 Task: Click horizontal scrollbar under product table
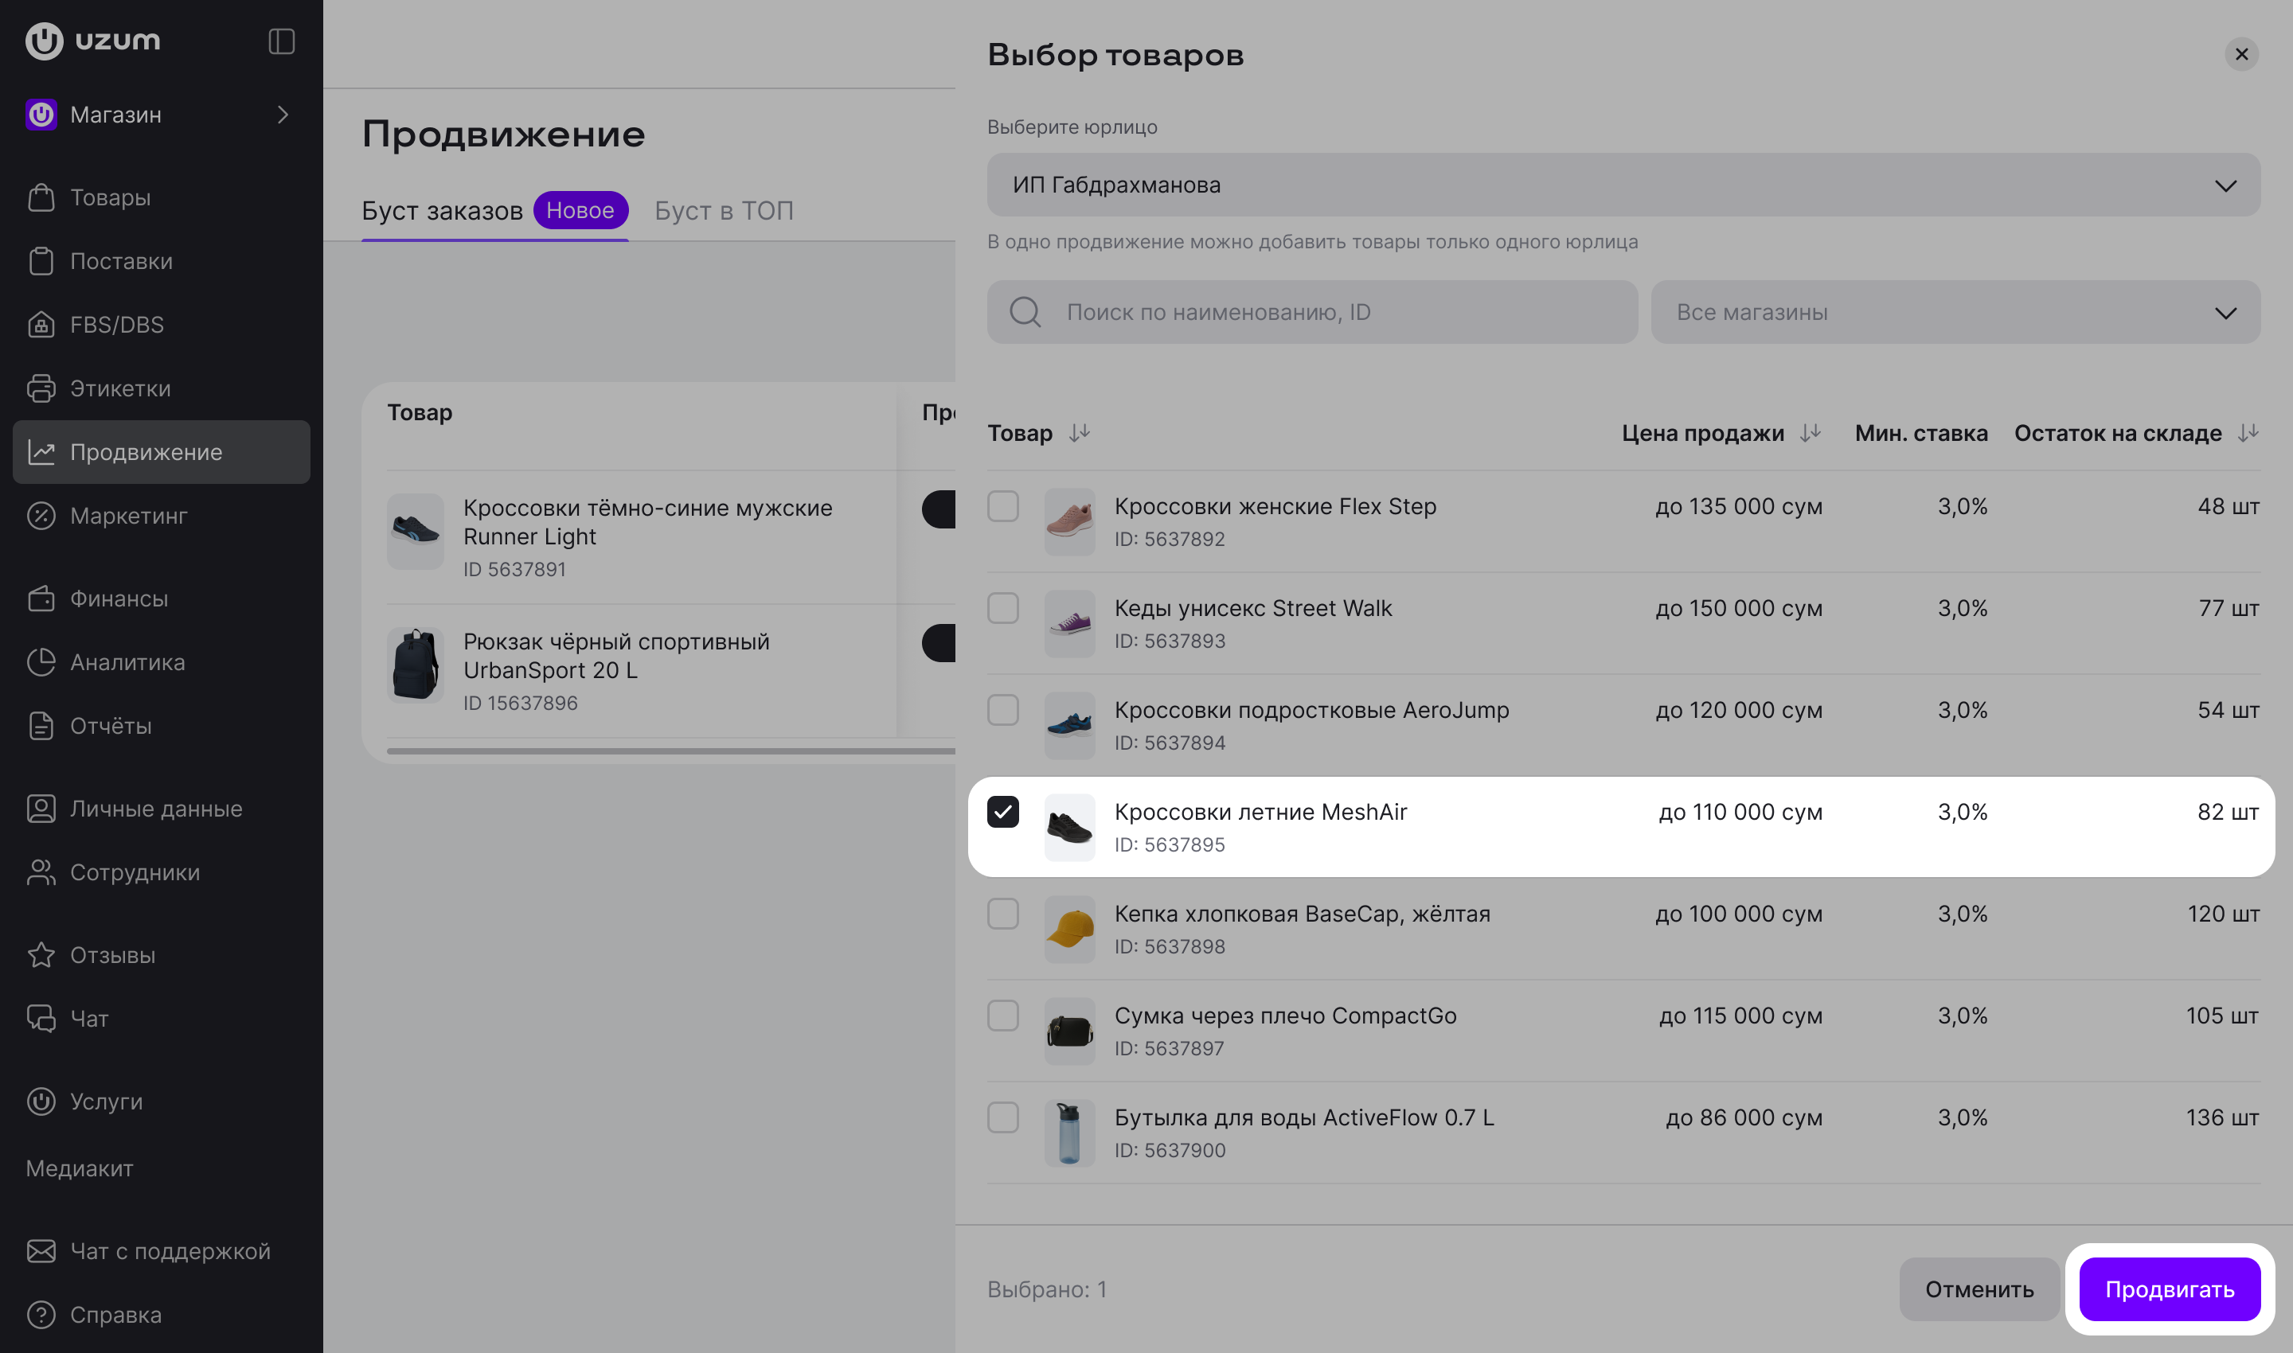(x=670, y=751)
